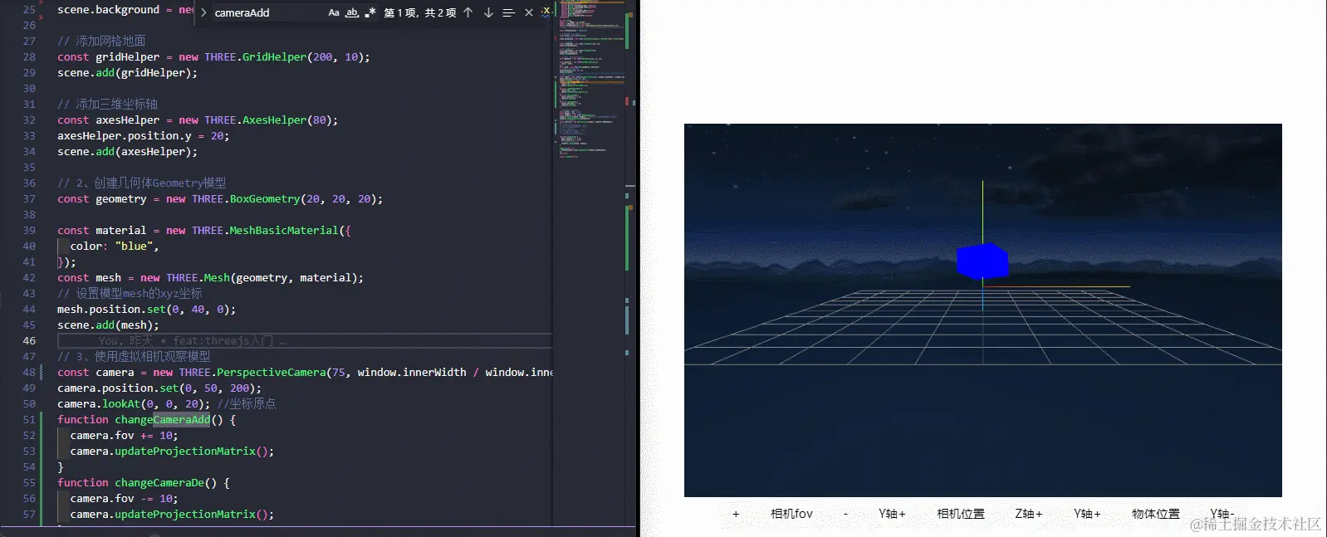Click the blue cube in 3D scene
This screenshot has height=537, width=1327.
[x=982, y=261]
